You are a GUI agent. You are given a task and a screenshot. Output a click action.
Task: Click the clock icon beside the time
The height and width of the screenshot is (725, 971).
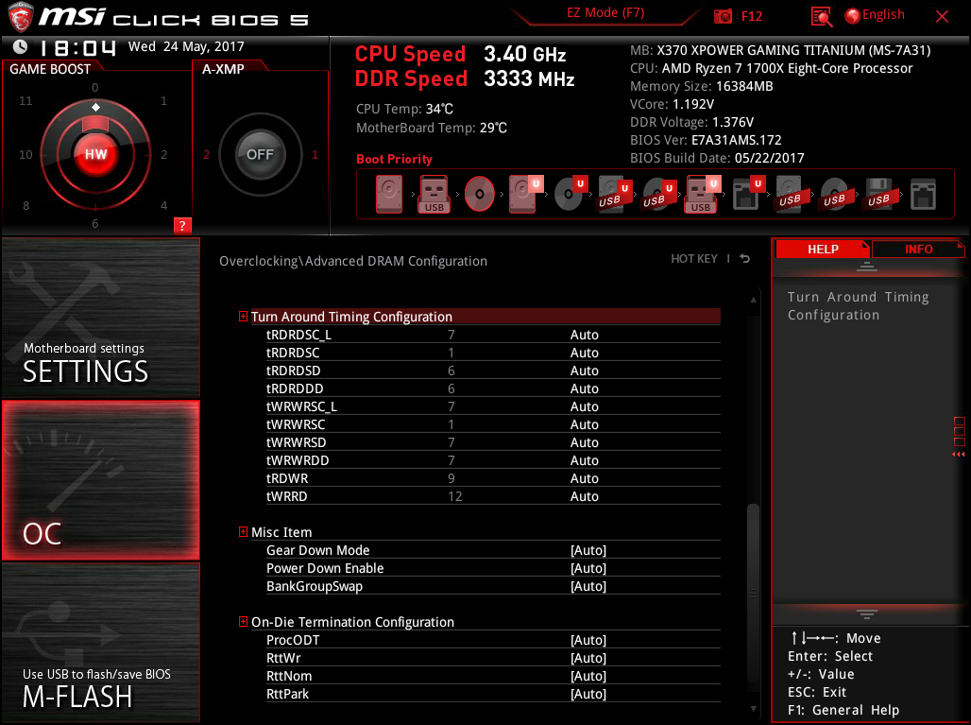pos(21,46)
